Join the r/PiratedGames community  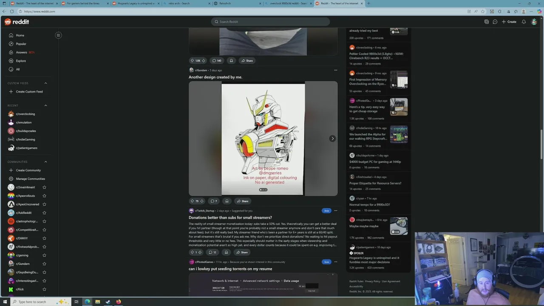(x=326, y=262)
